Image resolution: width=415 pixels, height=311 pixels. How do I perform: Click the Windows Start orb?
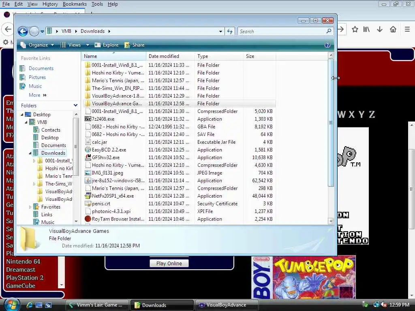pyautogui.click(x=11, y=305)
